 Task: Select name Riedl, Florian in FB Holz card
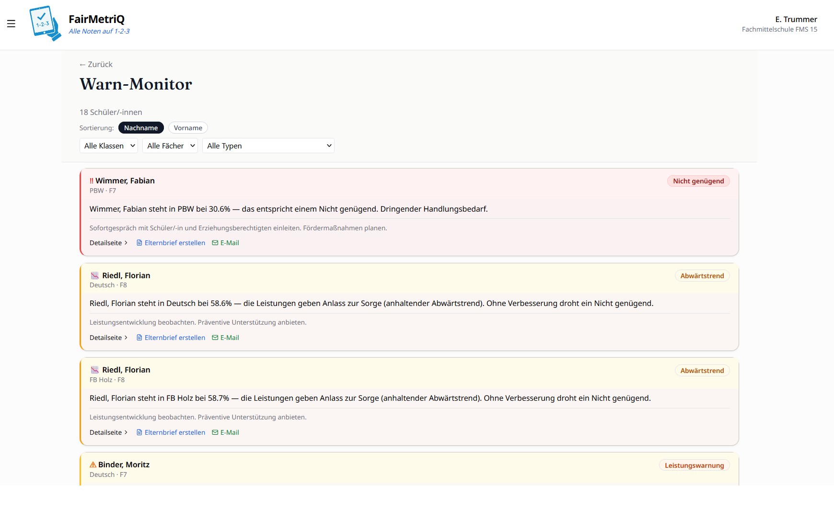(x=126, y=370)
